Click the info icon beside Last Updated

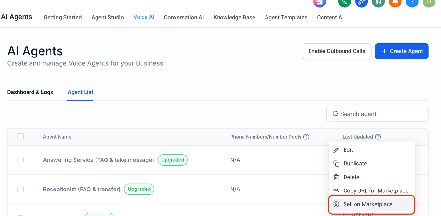tap(378, 137)
